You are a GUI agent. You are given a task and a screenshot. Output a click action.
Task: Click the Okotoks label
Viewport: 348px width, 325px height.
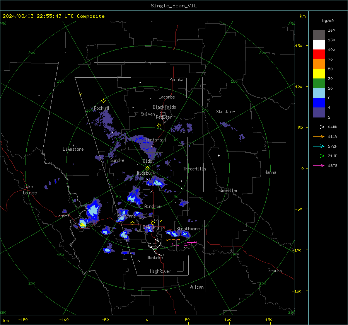click(155, 258)
